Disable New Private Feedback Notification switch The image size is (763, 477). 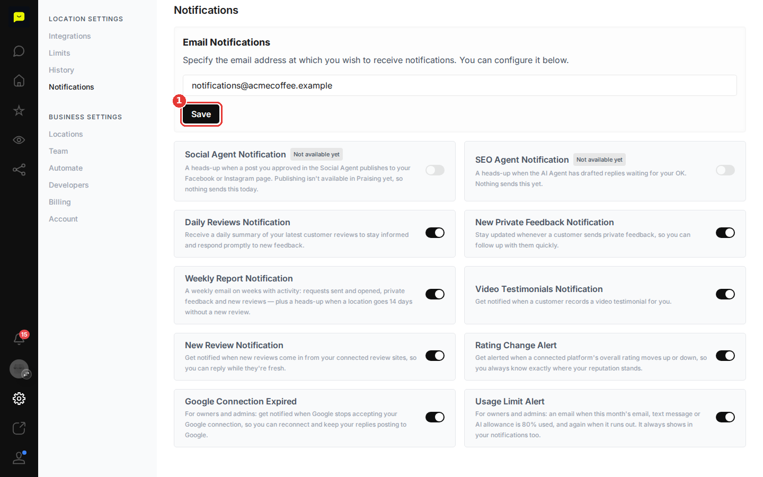tap(725, 233)
